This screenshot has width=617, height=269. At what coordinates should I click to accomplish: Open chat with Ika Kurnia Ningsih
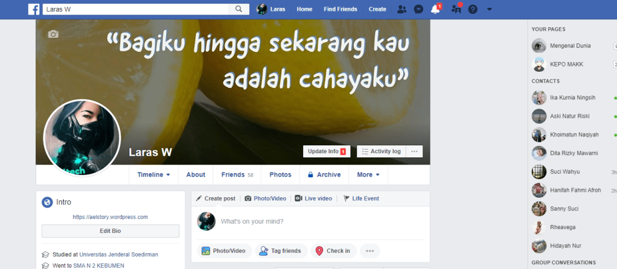click(x=572, y=98)
